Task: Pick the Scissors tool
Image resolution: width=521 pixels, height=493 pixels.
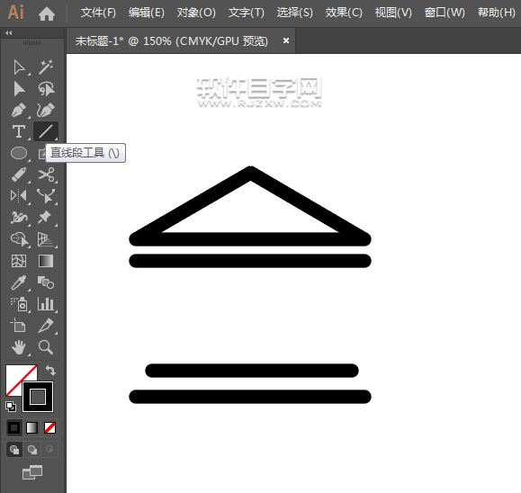Action: 46,175
